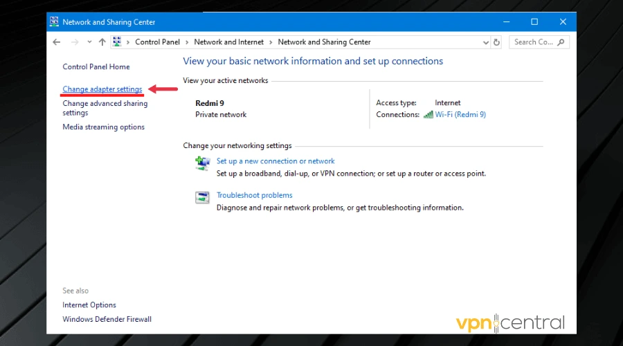Click the Redmi 9 network name
The height and width of the screenshot is (346, 623).
point(209,103)
